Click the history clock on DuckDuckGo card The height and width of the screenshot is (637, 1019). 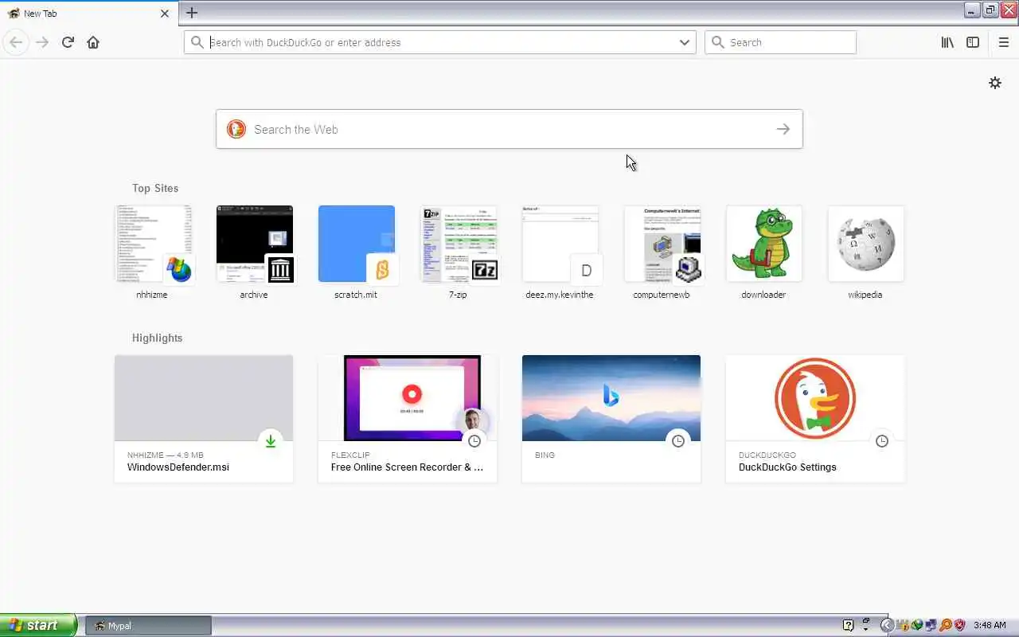882,441
